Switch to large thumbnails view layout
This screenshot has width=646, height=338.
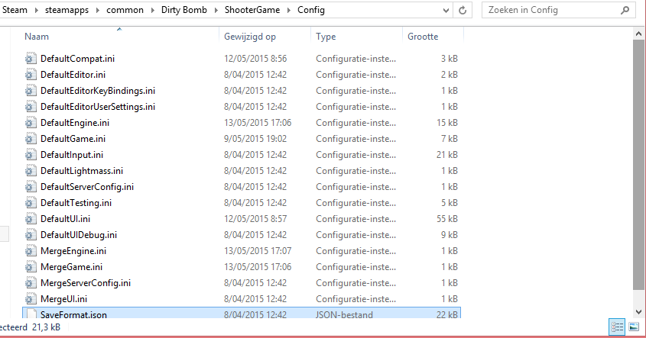pyautogui.click(x=633, y=327)
